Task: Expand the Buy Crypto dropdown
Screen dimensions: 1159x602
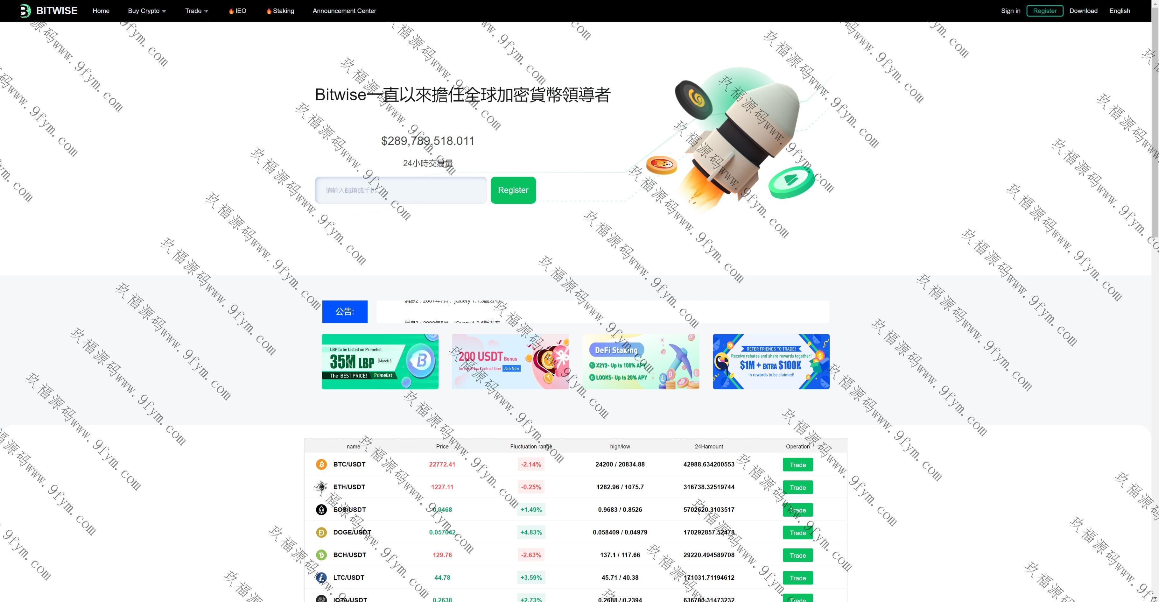Action: click(x=147, y=11)
